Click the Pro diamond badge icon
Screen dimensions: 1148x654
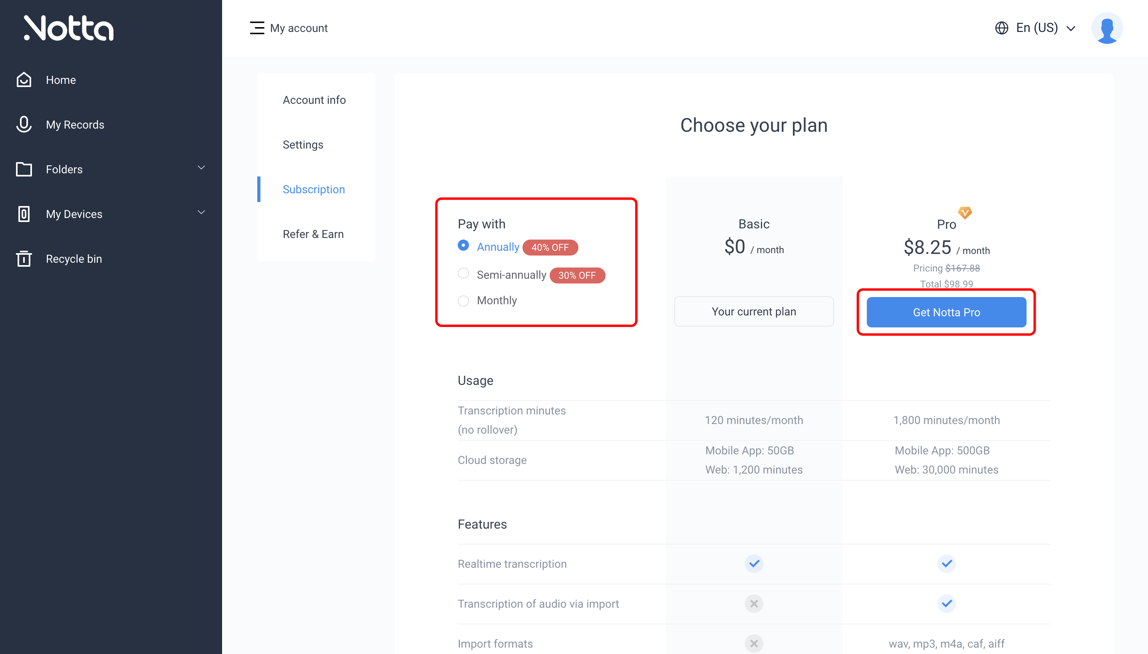[x=965, y=212]
